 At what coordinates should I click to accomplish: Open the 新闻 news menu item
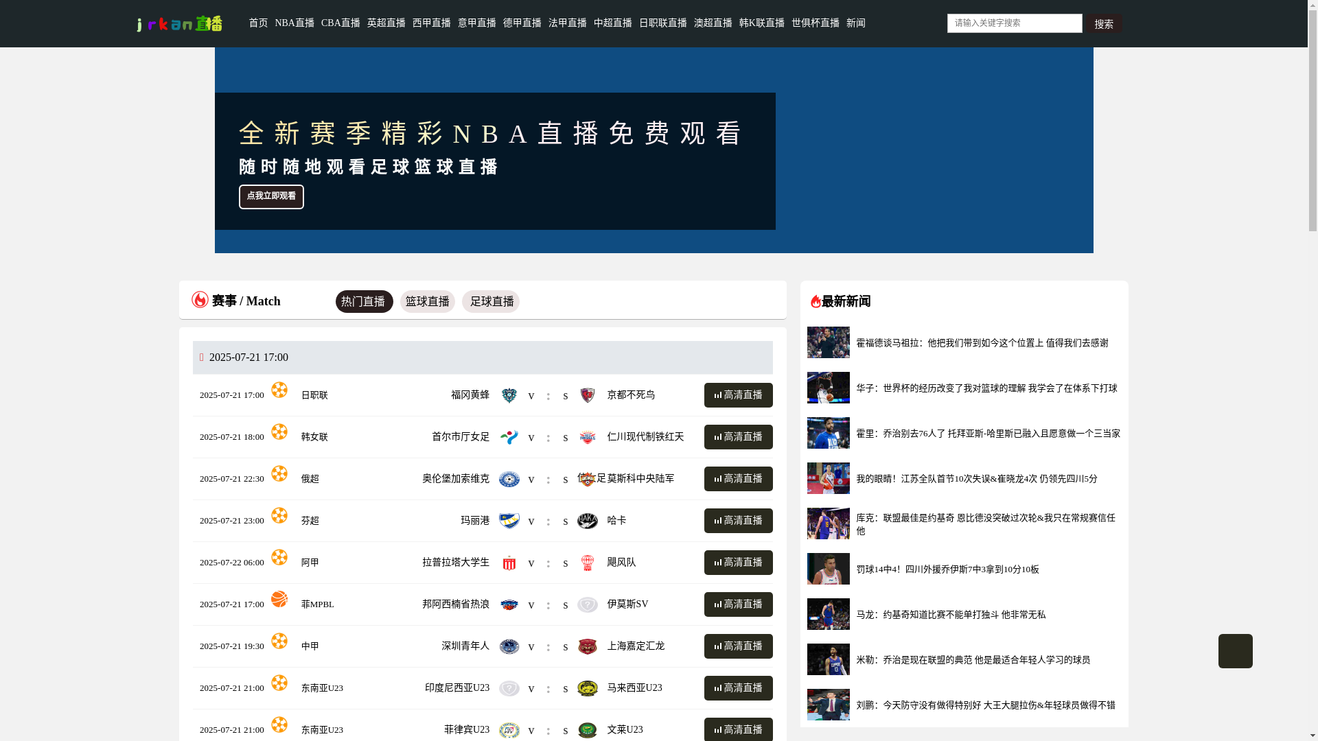[x=856, y=23]
